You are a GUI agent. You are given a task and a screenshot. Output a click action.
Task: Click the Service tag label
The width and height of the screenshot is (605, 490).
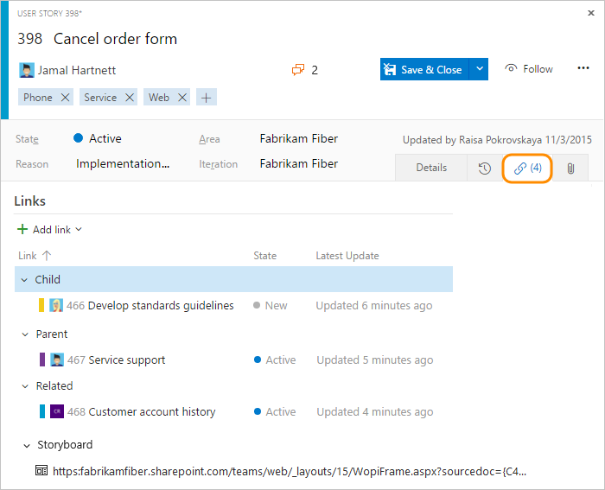click(100, 98)
